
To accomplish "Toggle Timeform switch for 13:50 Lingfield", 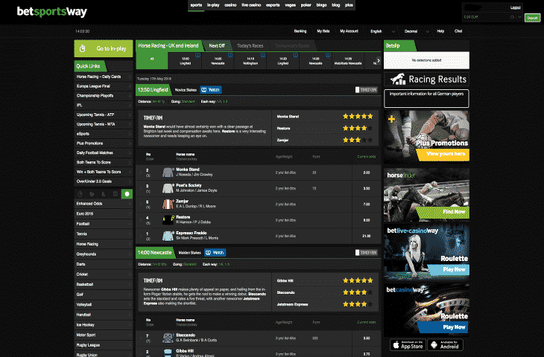I will pos(366,90).
